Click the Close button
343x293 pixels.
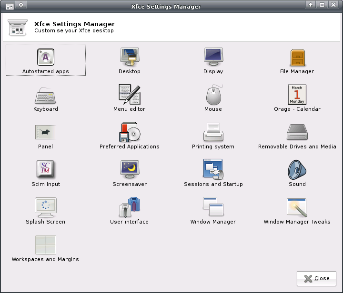click(316, 279)
